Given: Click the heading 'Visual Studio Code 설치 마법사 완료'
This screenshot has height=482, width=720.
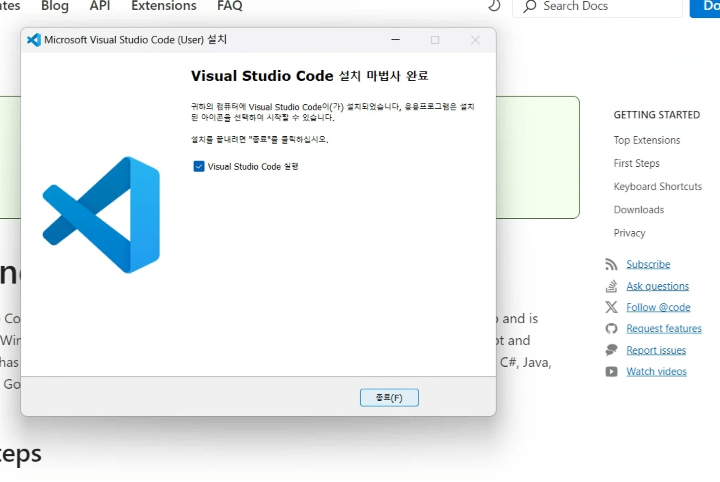Looking at the screenshot, I should pyautogui.click(x=309, y=76).
